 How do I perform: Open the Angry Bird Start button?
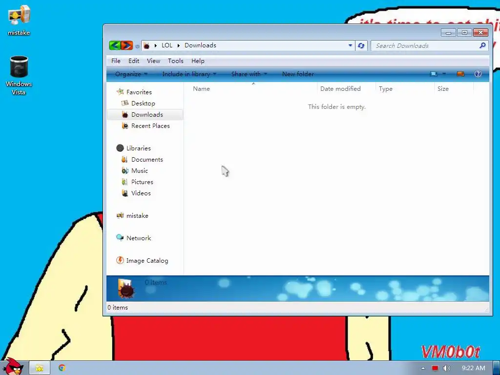click(x=13, y=366)
